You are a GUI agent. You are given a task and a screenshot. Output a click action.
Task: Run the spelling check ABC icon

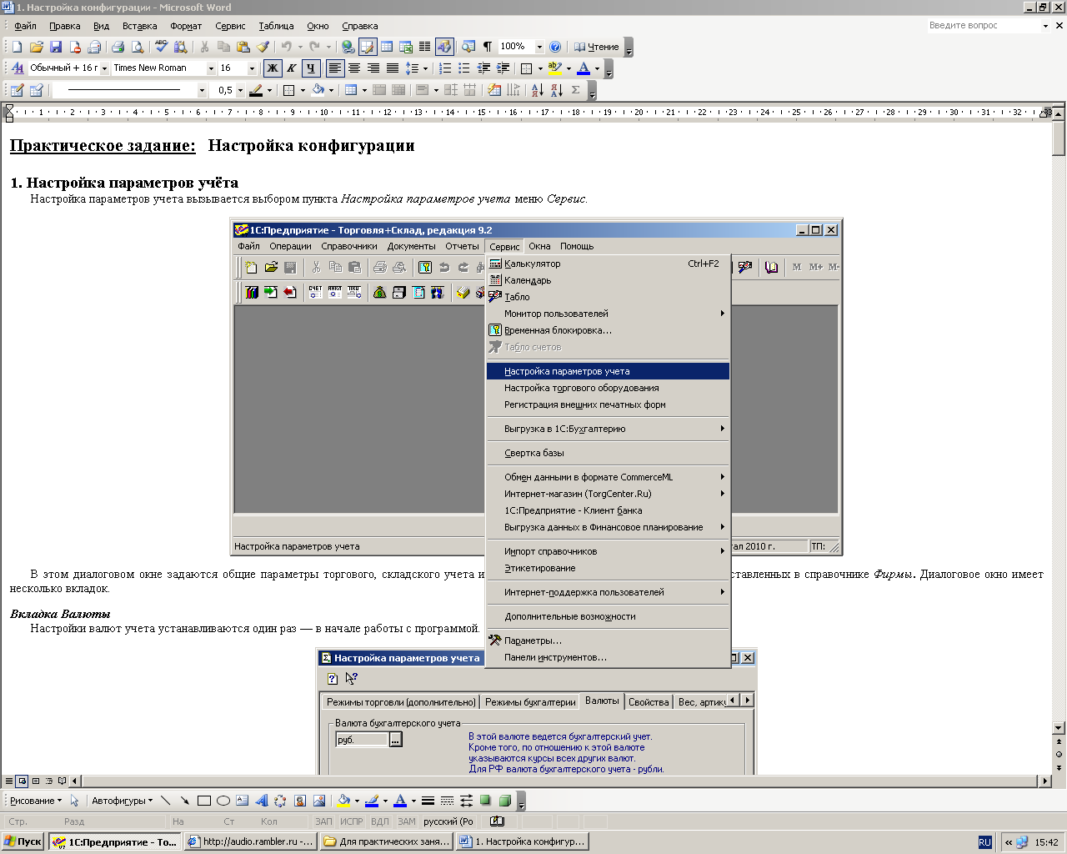[162, 47]
